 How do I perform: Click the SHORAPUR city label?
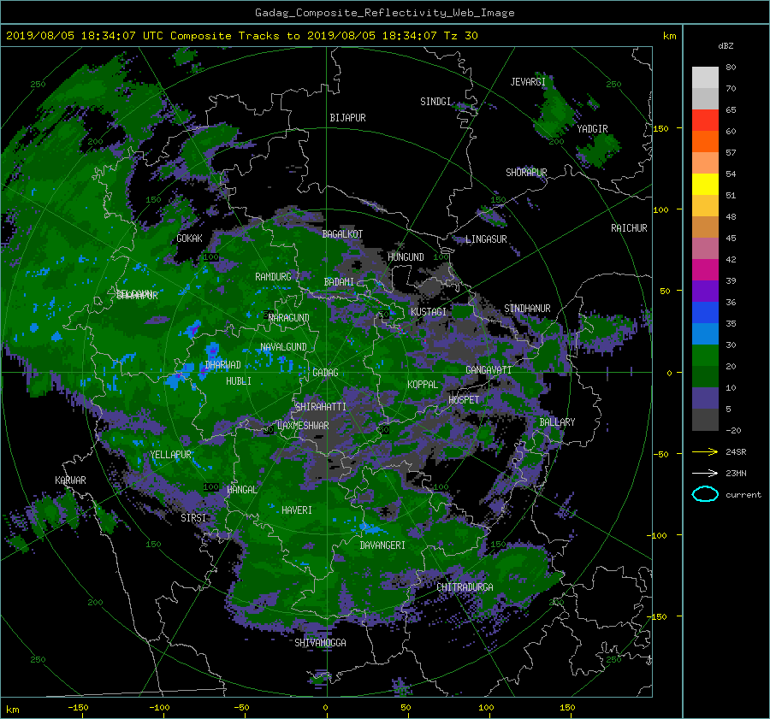coord(526,173)
